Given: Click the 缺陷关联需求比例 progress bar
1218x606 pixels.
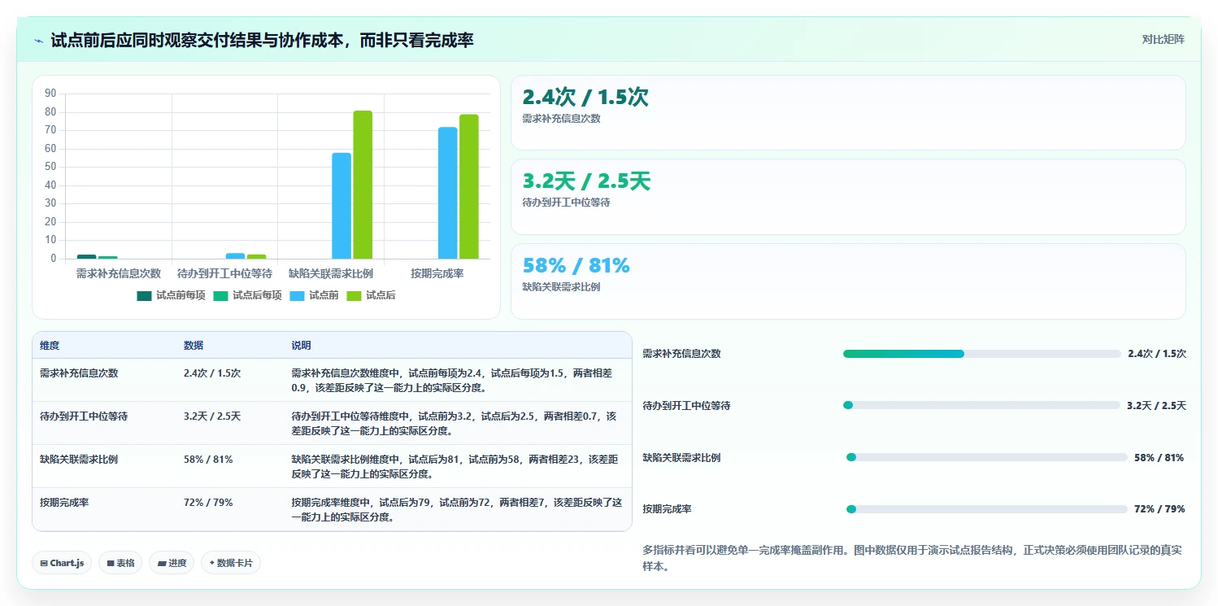Looking at the screenshot, I should pyautogui.click(x=987, y=457).
